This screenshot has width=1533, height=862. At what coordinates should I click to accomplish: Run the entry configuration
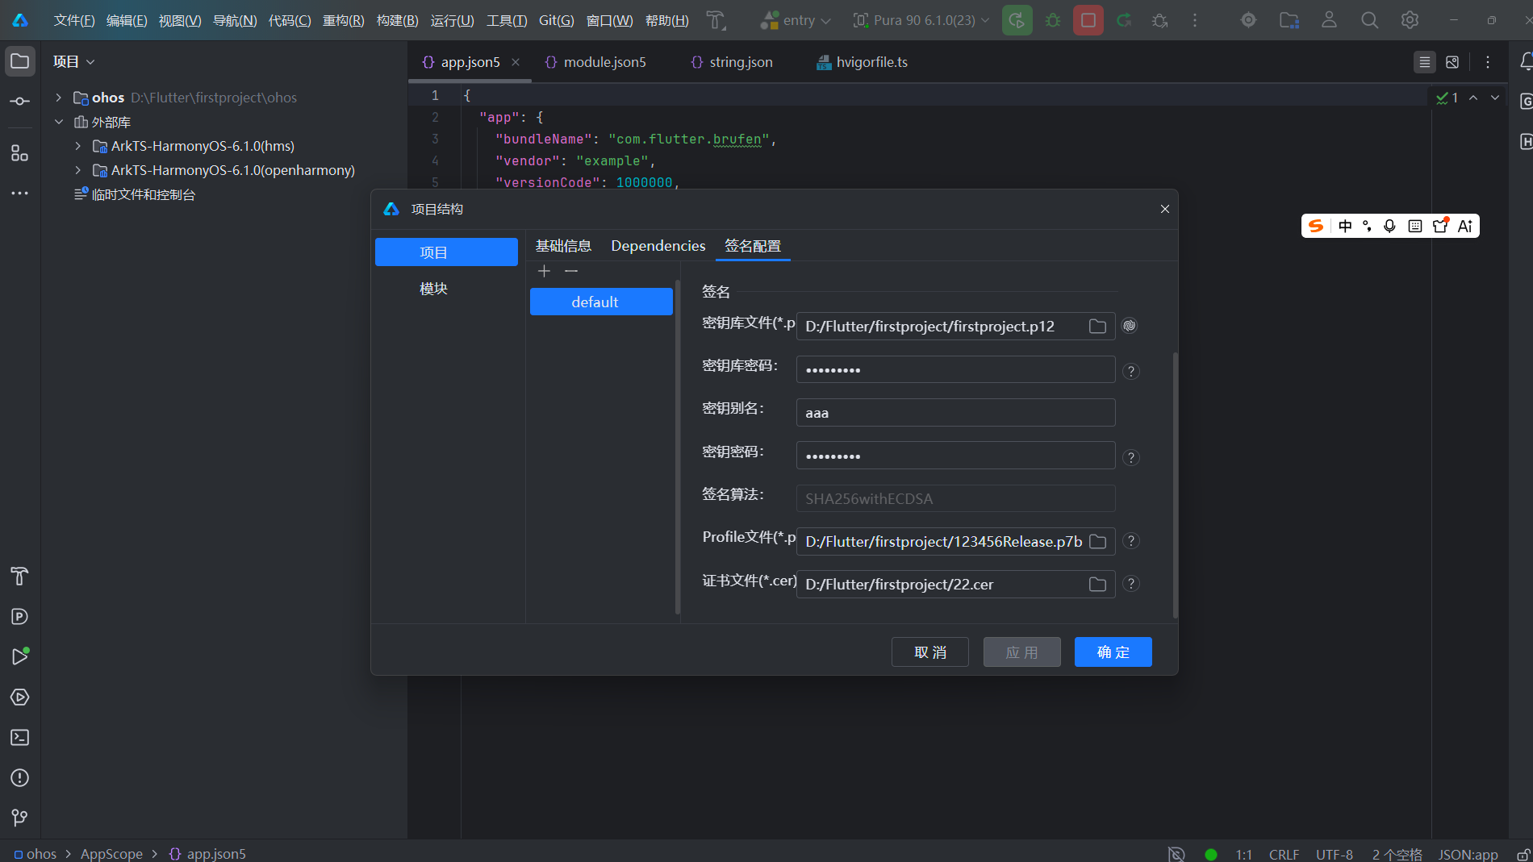click(1017, 20)
